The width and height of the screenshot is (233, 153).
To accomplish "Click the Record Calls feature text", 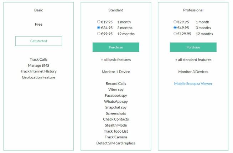I will point(116,83).
